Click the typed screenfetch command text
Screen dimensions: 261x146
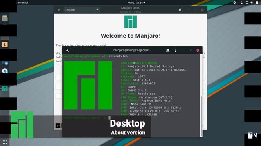[x=118, y=56]
